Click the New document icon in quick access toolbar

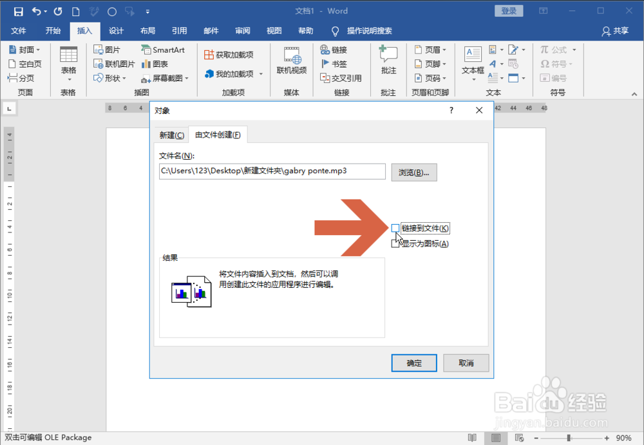75,12
